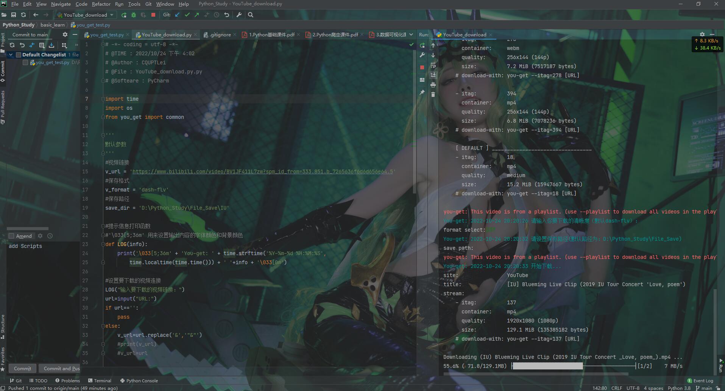725x391 pixels.
Task: Switch to .gitignore editor tab
Action: [220, 34]
